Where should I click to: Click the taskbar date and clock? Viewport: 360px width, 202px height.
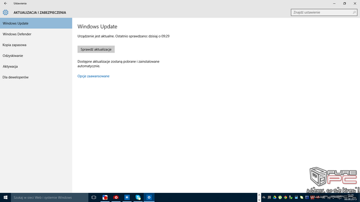tap(350, 197)
